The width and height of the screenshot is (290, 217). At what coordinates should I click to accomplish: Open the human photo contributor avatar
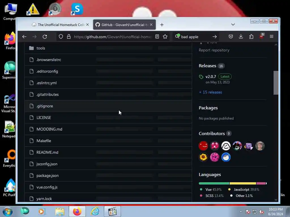[260, 146]
